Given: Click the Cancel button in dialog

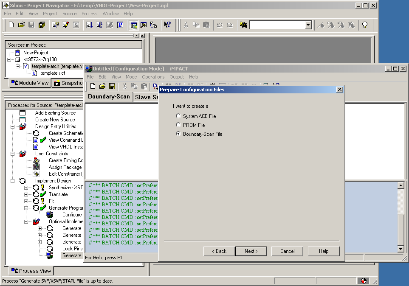Looking at the screenshot, I should pos(287,251).
